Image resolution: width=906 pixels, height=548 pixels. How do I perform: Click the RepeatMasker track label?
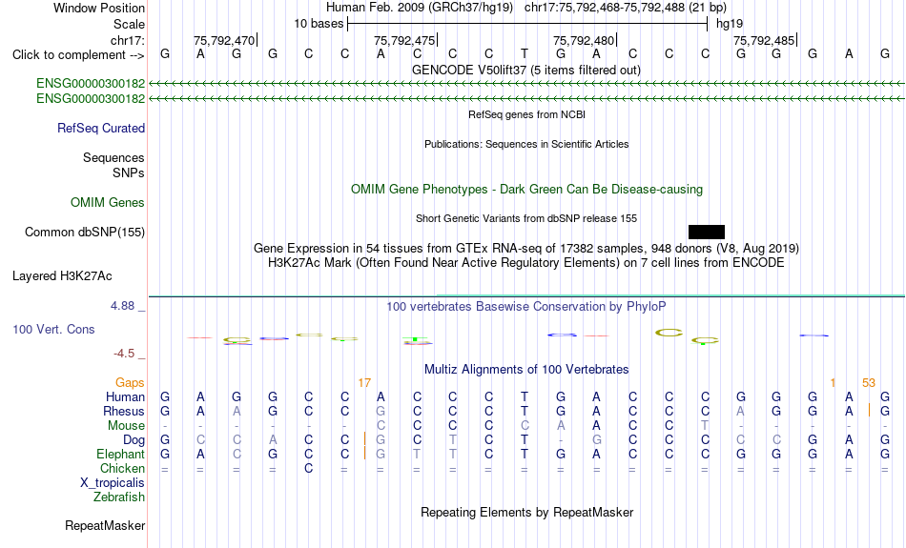point(105,525)
